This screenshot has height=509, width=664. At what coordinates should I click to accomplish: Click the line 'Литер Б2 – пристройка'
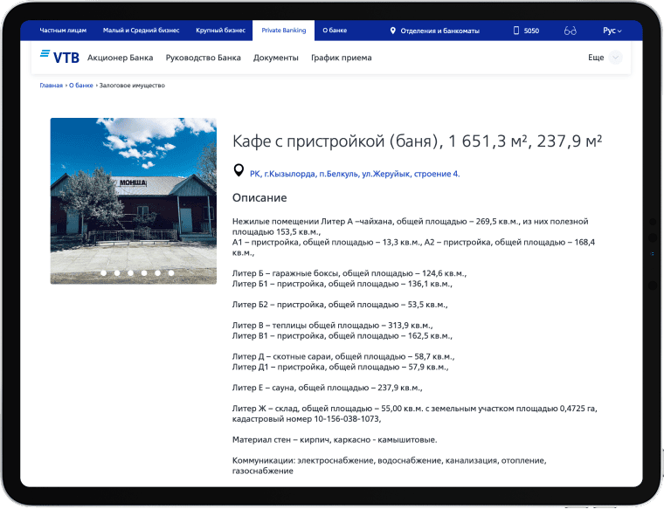pyautogui.click(x=340, y=304)
